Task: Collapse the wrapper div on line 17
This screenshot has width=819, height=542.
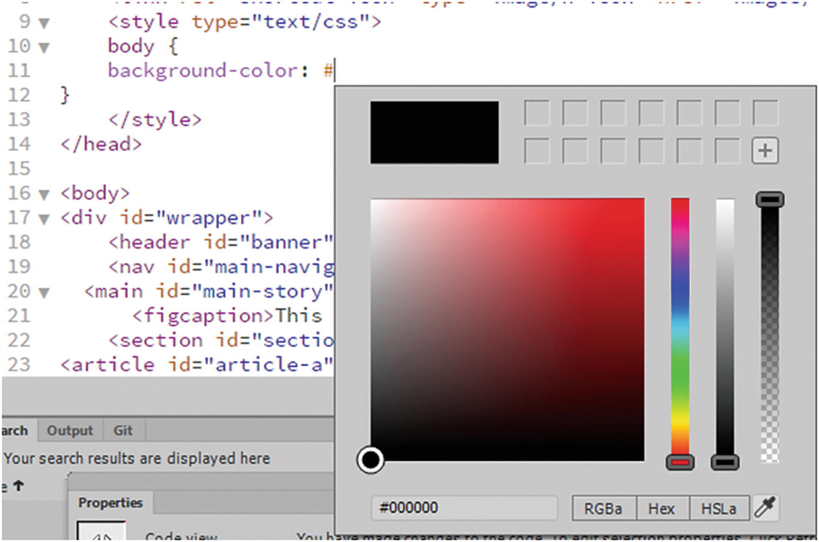Action: point(43,219)
